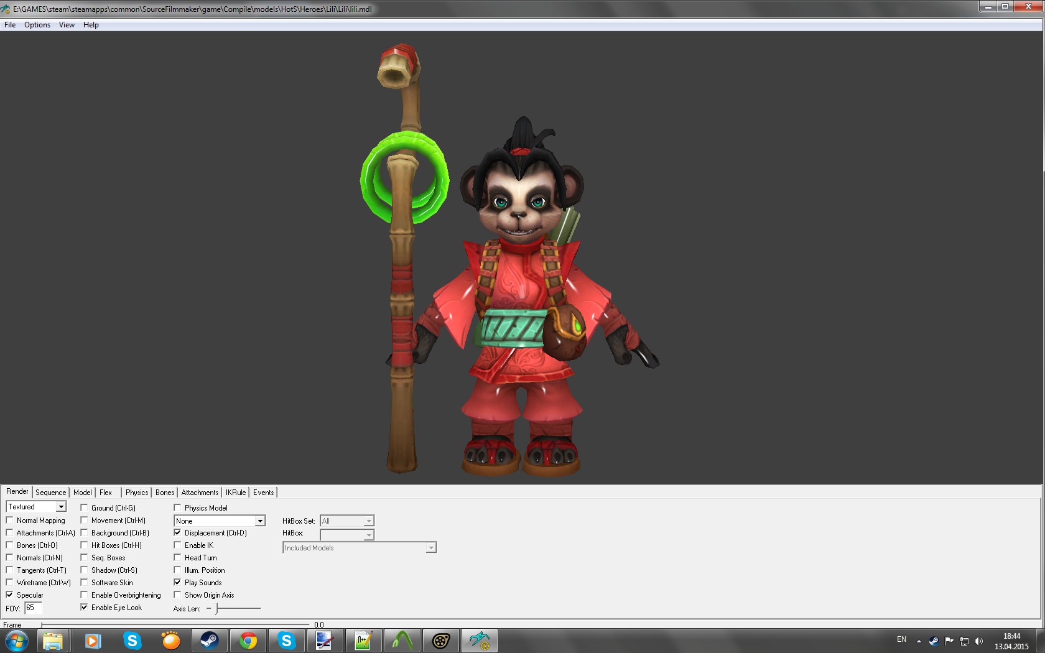The image size is (1045, 653).
Task: Show Hit Boxes (Ctrl-H)
Action: click(x=84, y=545)
